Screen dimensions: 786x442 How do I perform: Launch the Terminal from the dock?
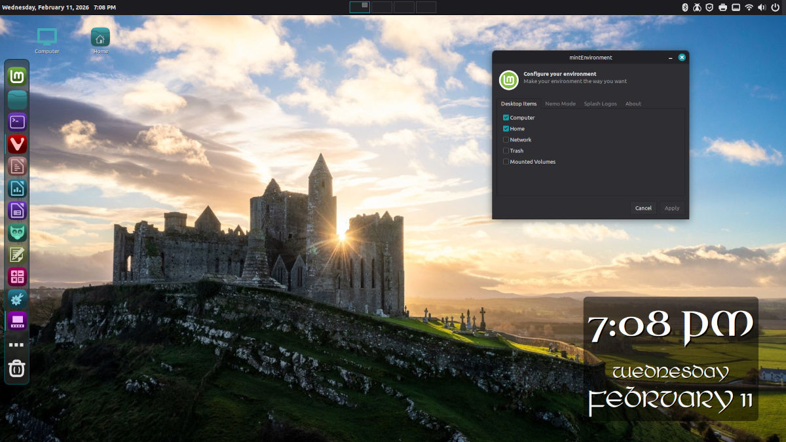click(x=17, y=121)
